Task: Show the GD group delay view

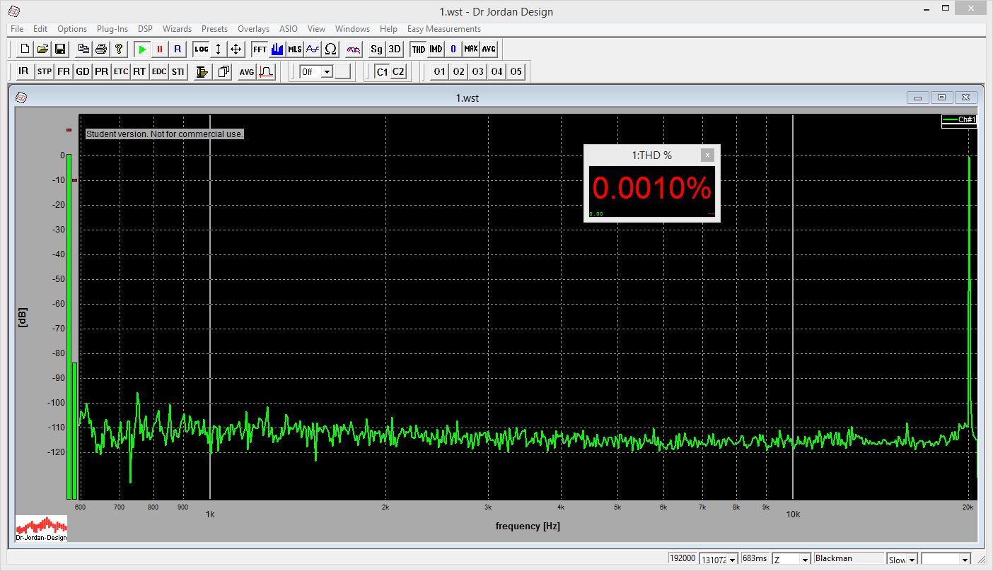Action: click(83, 71)
